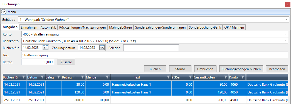Click filter icon in § 35a column
291x104 pixels.
pos(190,77)
